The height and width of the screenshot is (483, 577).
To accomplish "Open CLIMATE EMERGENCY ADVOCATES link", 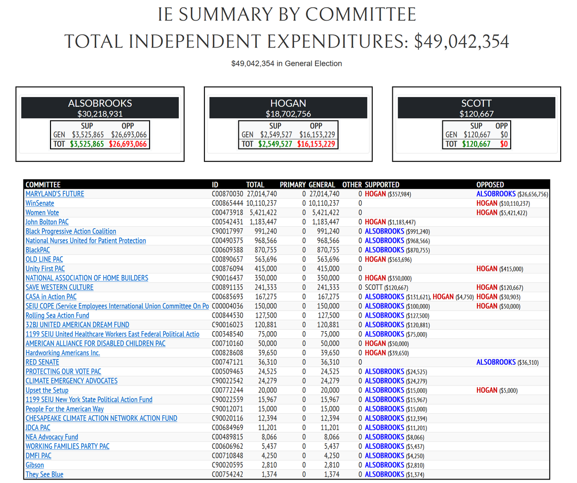I will coord(72,381).
